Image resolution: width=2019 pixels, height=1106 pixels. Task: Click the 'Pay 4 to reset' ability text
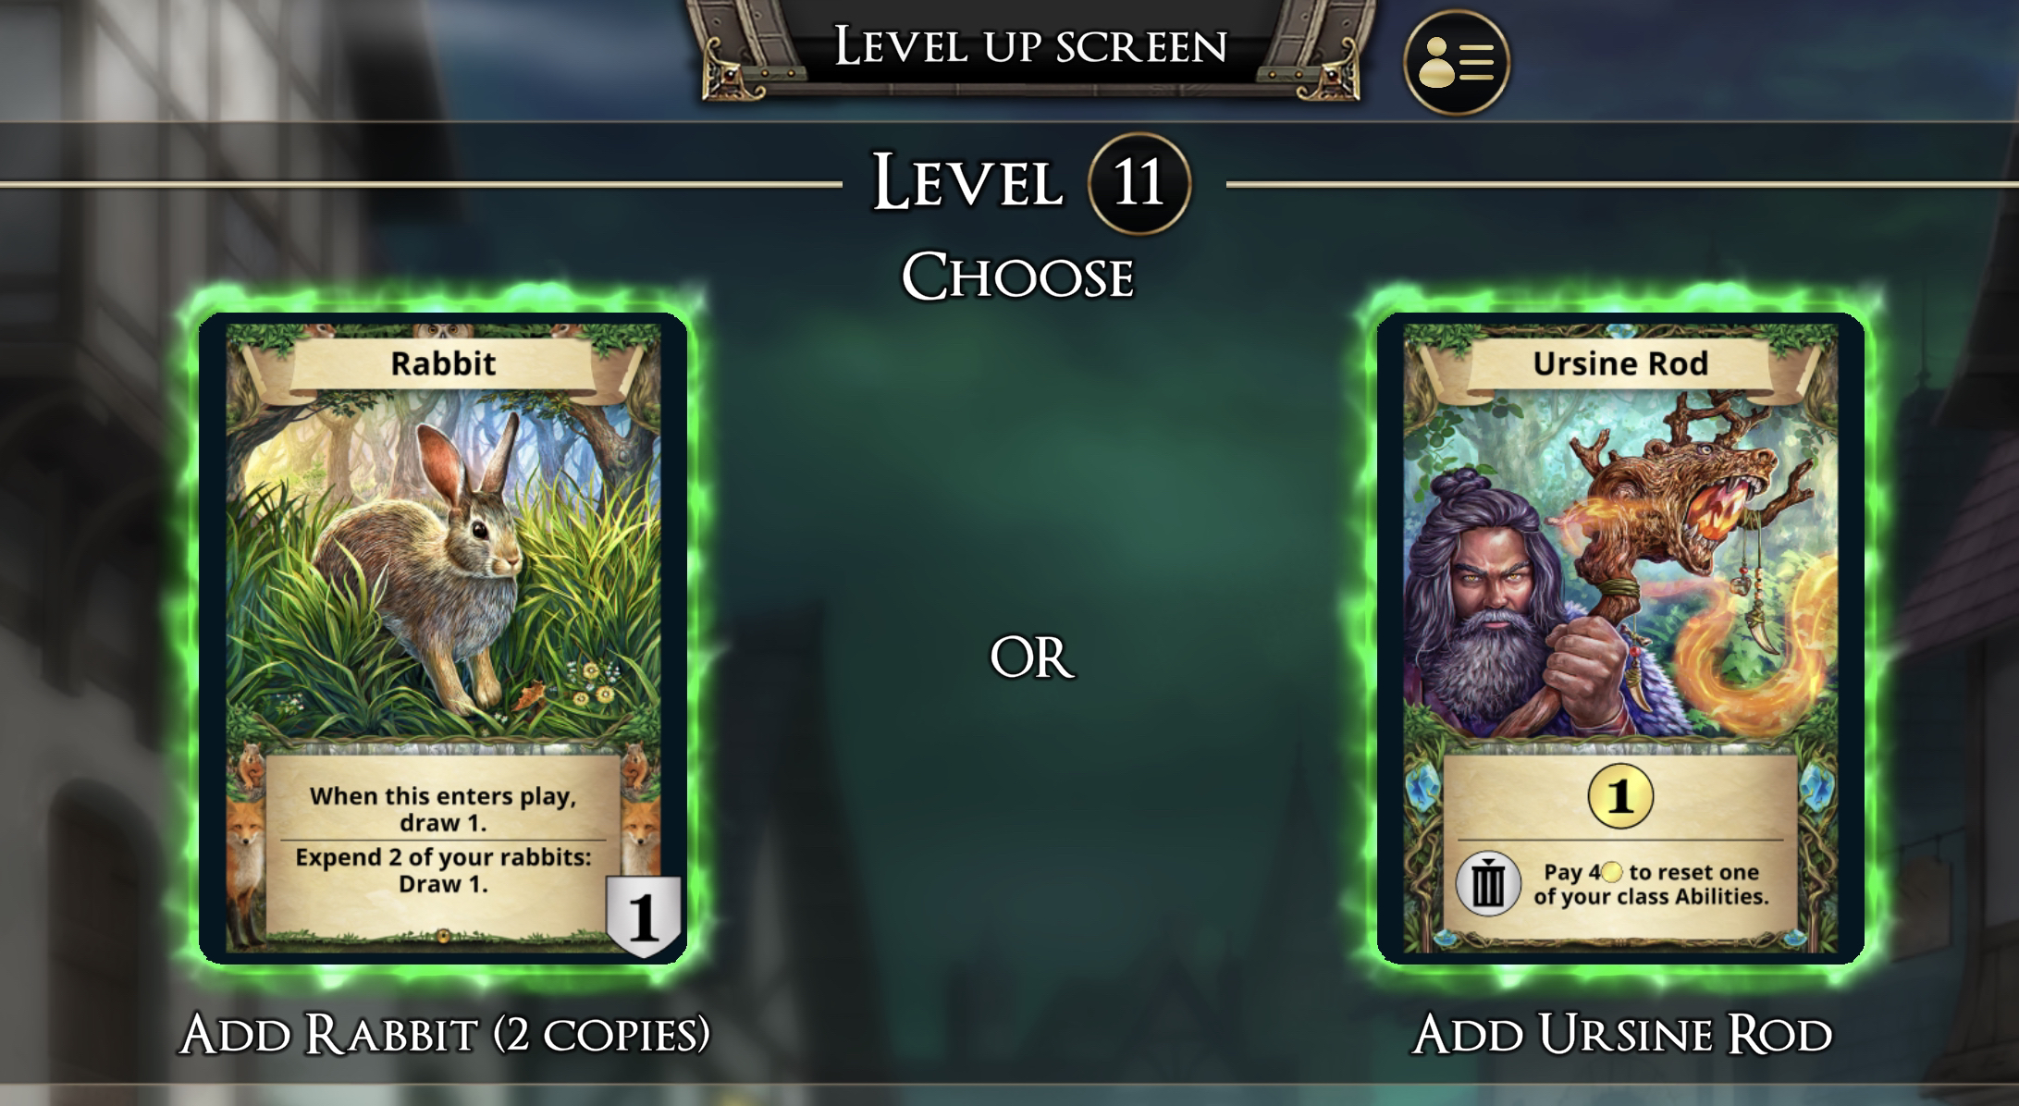(1651, 884)
